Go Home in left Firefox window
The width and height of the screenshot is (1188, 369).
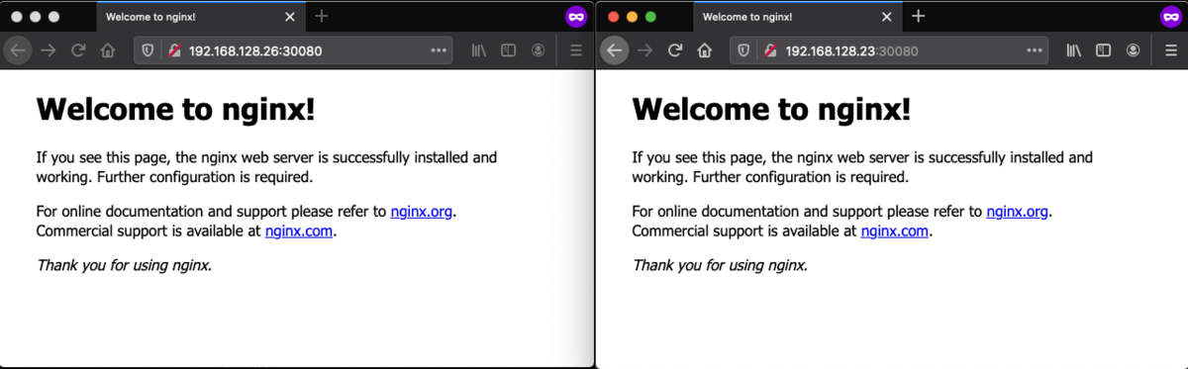(109, 50)
